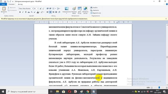The width and height of the screenshot is (168, 94).
Task: Click the grow font size icon
Action: coord(41,9)
